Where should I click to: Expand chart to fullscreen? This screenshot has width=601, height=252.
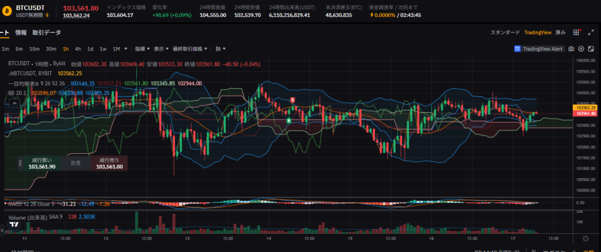(590, 49)
